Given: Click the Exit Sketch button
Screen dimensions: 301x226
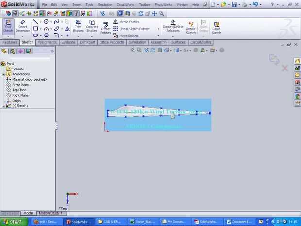Looking at the screenshot, I should [8, 27].
